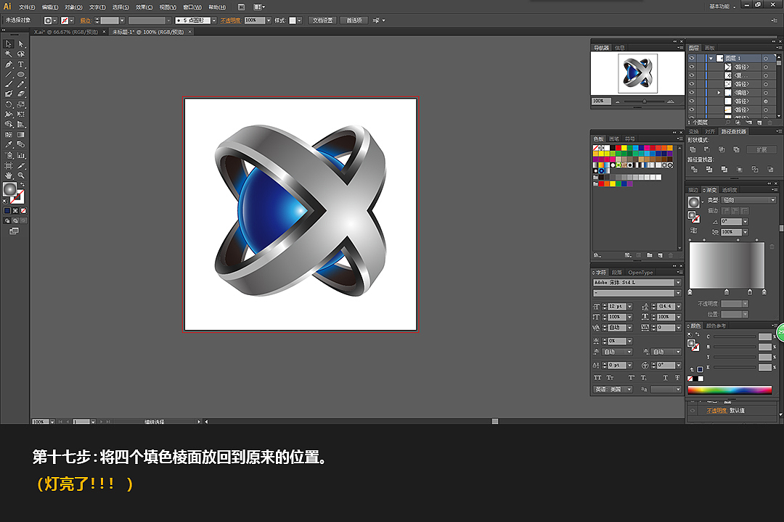This screenshot has height=522, width=784.
Task: Toggle visibility of the first <路径> sublayer
Action: [x=691, y=67]
